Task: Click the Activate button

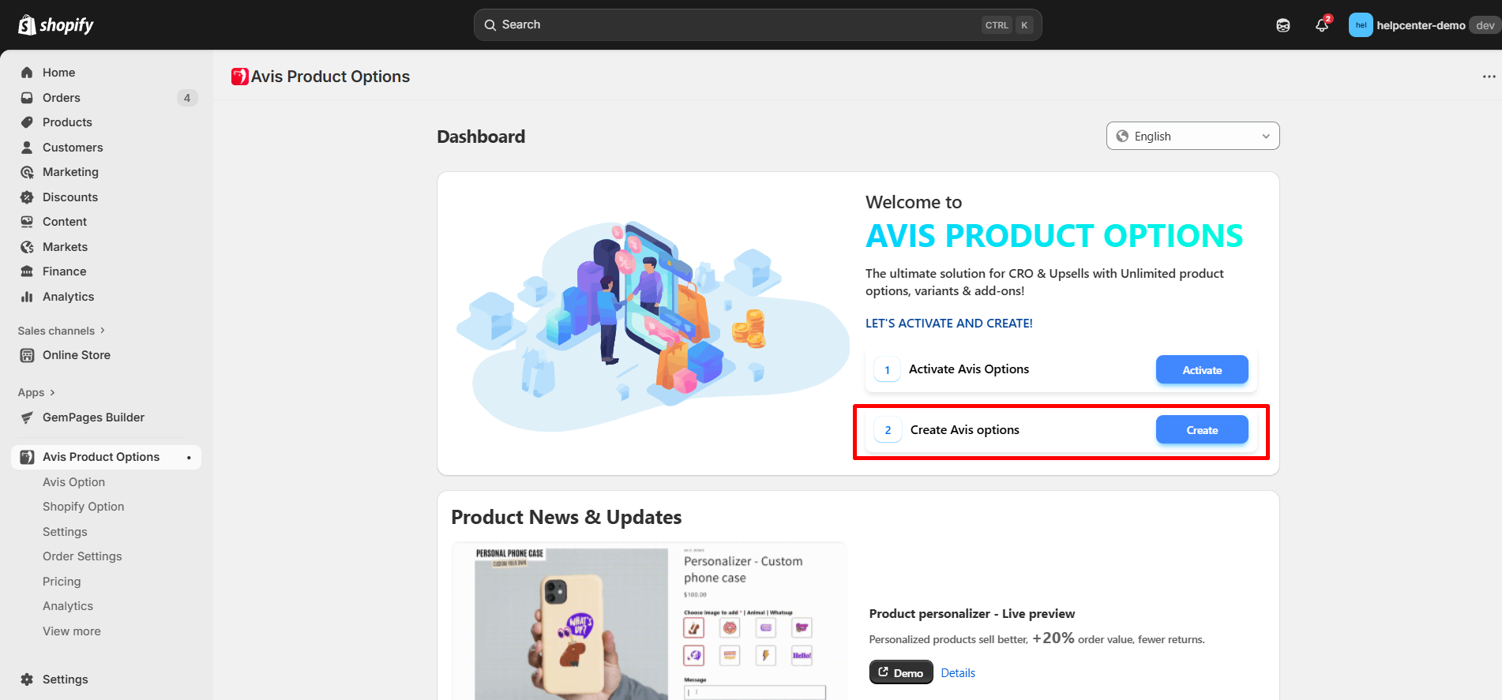Action: [x=1201, y=370]
